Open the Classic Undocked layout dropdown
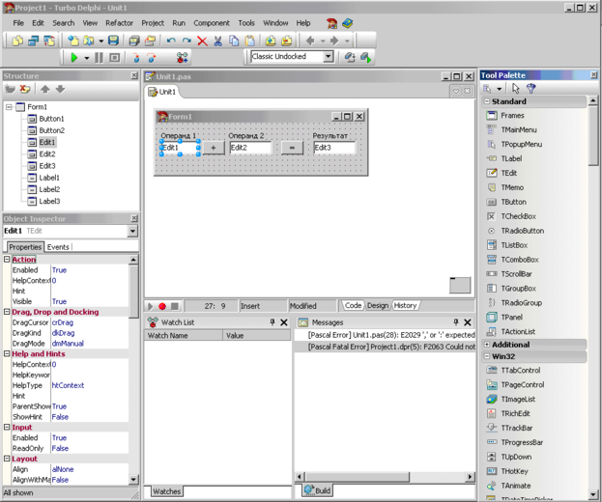Image resolution: width=602 pixels, height=502 pixels. [x=328, y=57]
